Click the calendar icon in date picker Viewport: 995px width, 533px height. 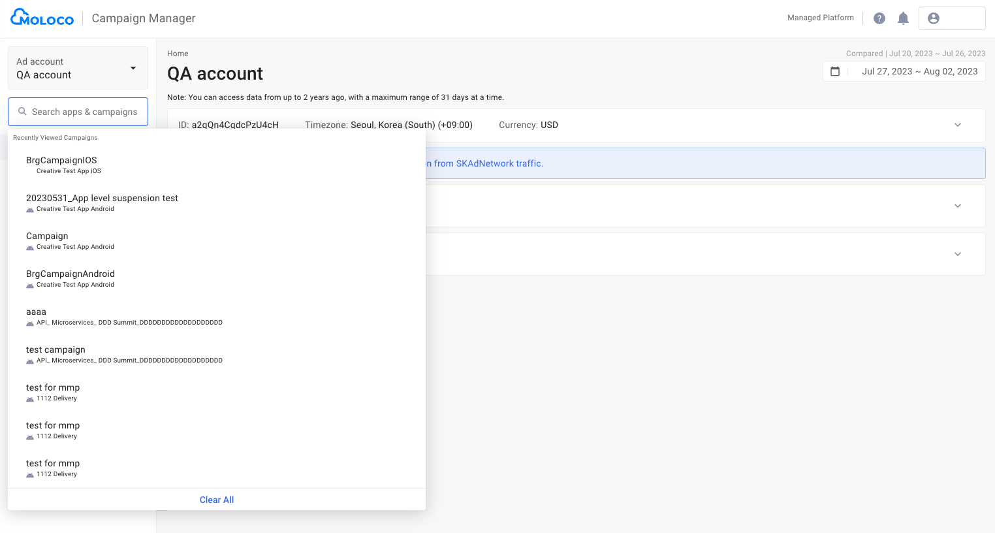pyautogui.click(x=835, y=71)
